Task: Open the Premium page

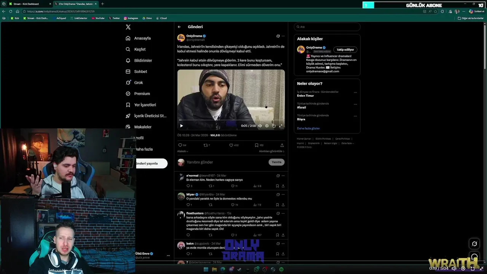Action: pyautogui.click(x=138, y=94)
